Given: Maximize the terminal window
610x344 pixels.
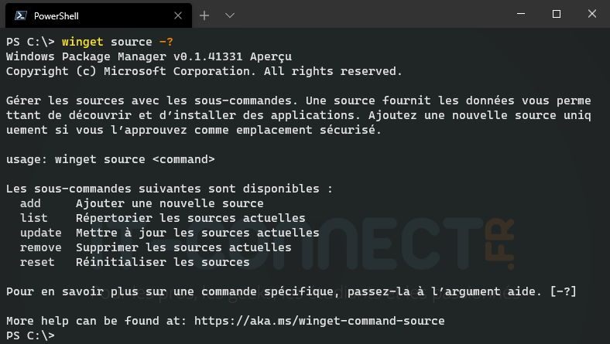Looking at the screenshot, I should point(556,14).
